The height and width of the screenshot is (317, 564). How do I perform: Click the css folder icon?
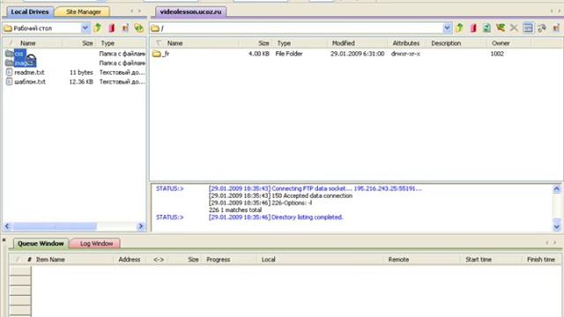pos(10,54)
